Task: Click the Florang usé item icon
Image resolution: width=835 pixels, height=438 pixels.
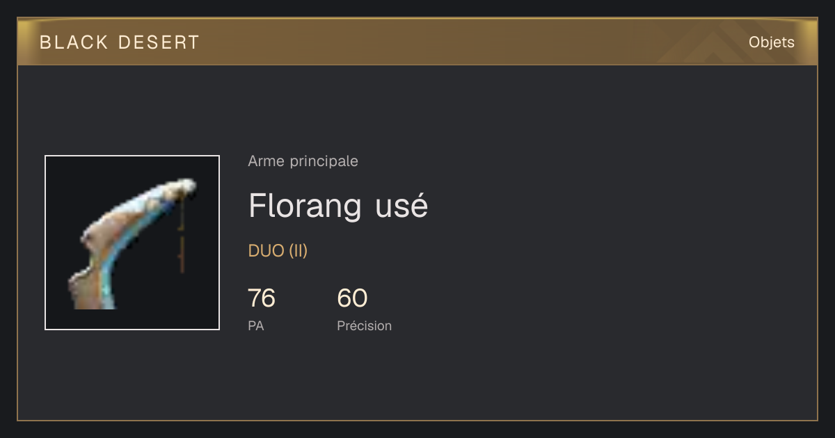Action: [132, 243]
